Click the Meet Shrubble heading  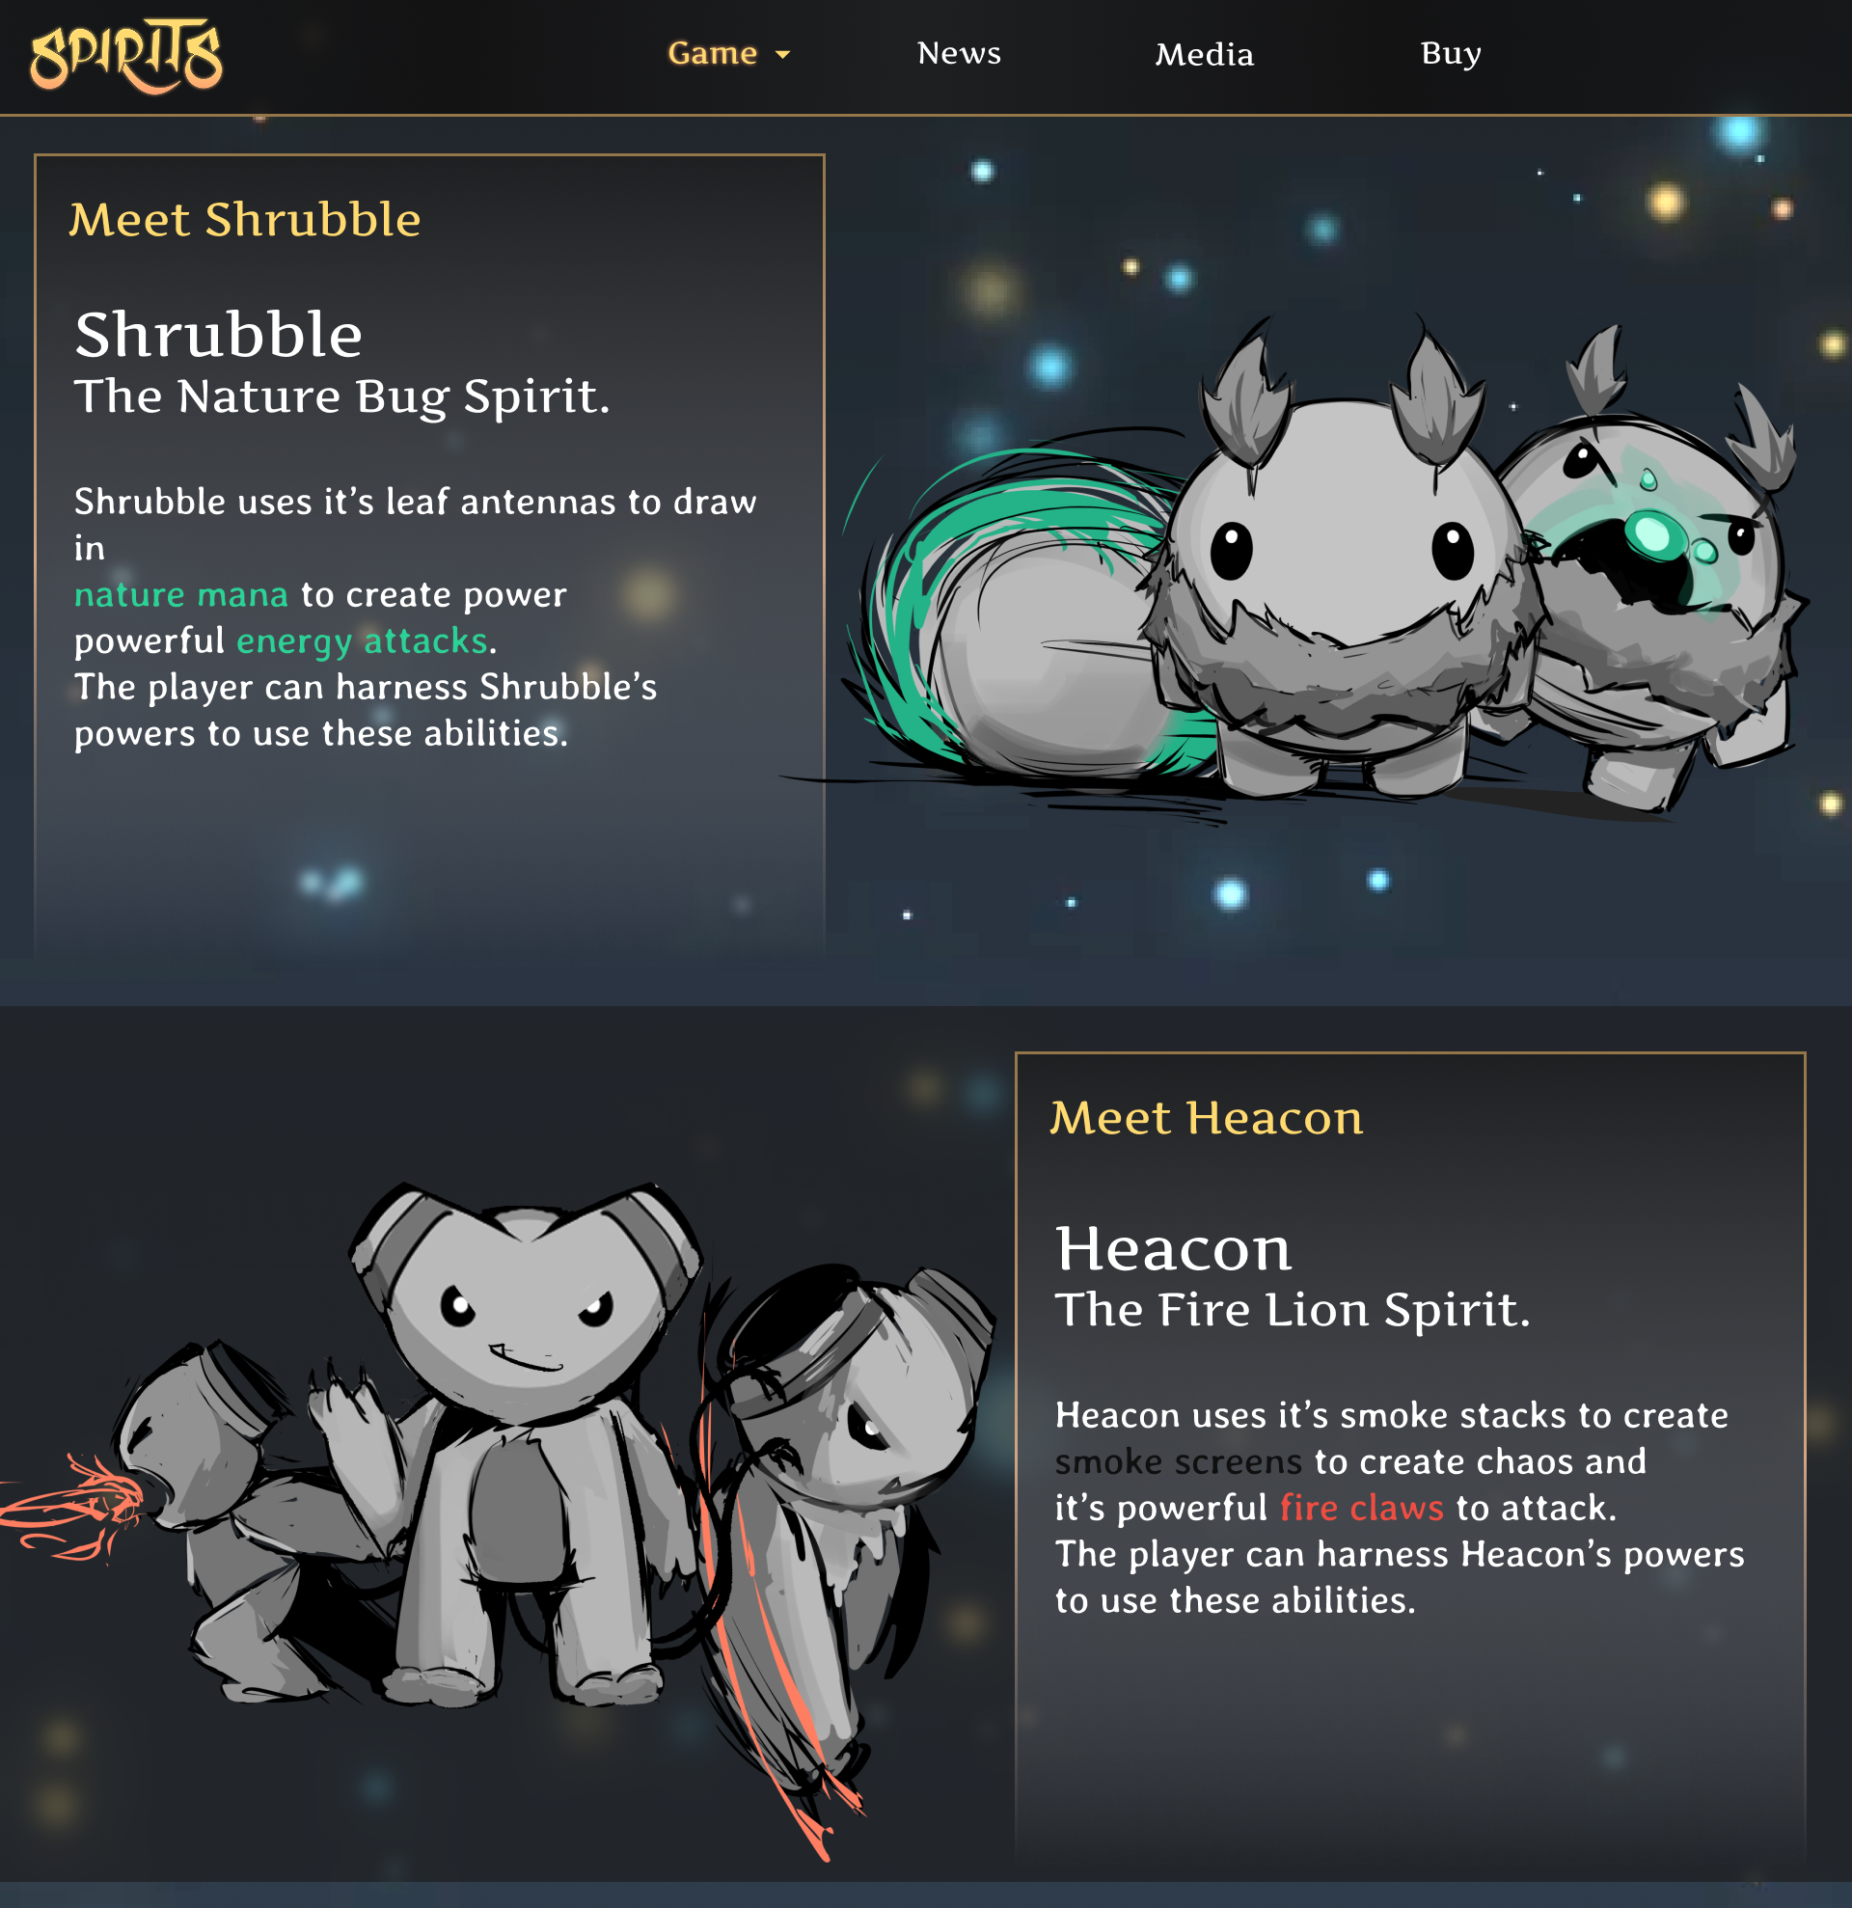[x=245, y=219]
